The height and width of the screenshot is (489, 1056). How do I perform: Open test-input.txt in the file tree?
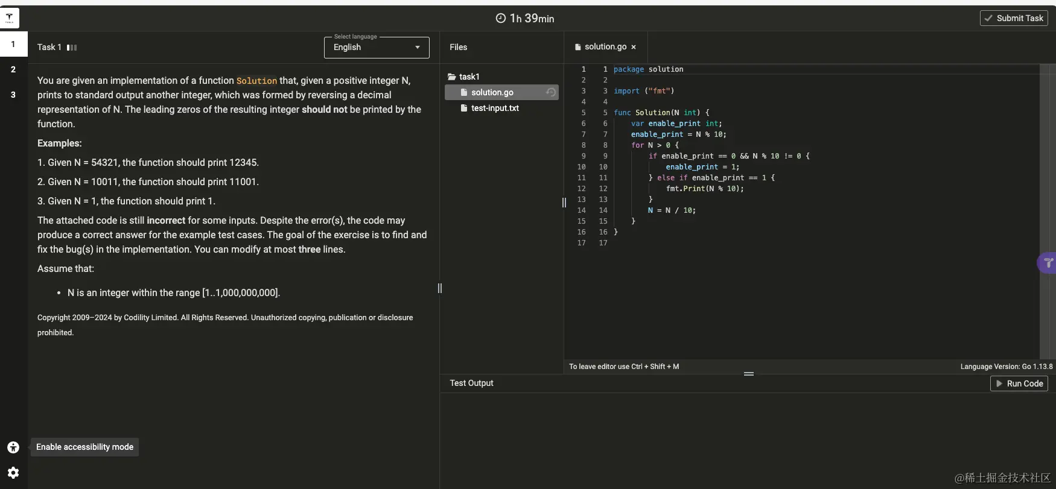501,108
